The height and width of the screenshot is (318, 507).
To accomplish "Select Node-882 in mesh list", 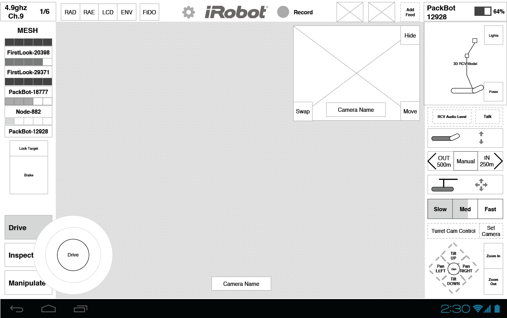I will [x=28, y=111].
